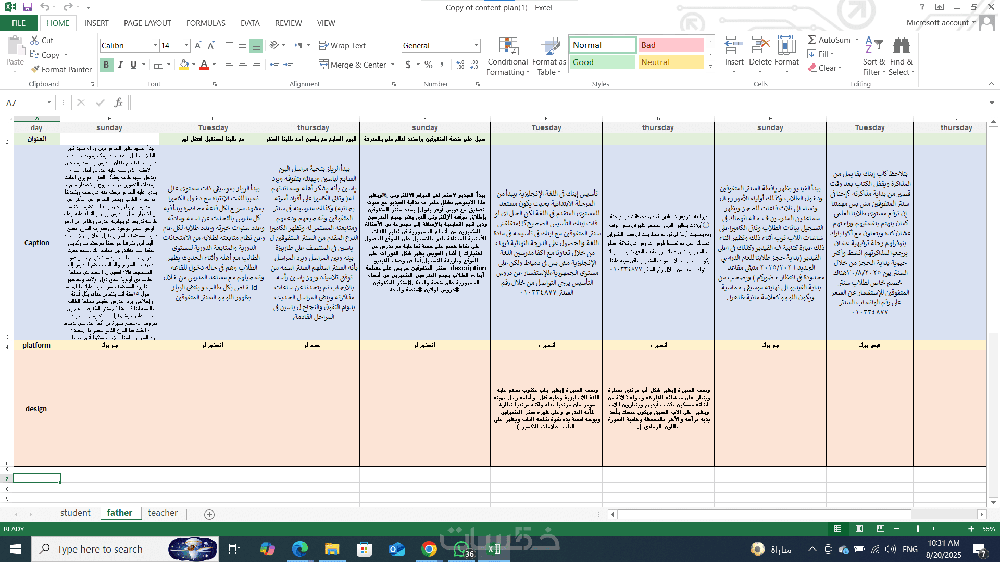The height and width of the screenshot is (562, 1000).
Task: Click the Format as Table icon
Action: (x=549, y=47)
